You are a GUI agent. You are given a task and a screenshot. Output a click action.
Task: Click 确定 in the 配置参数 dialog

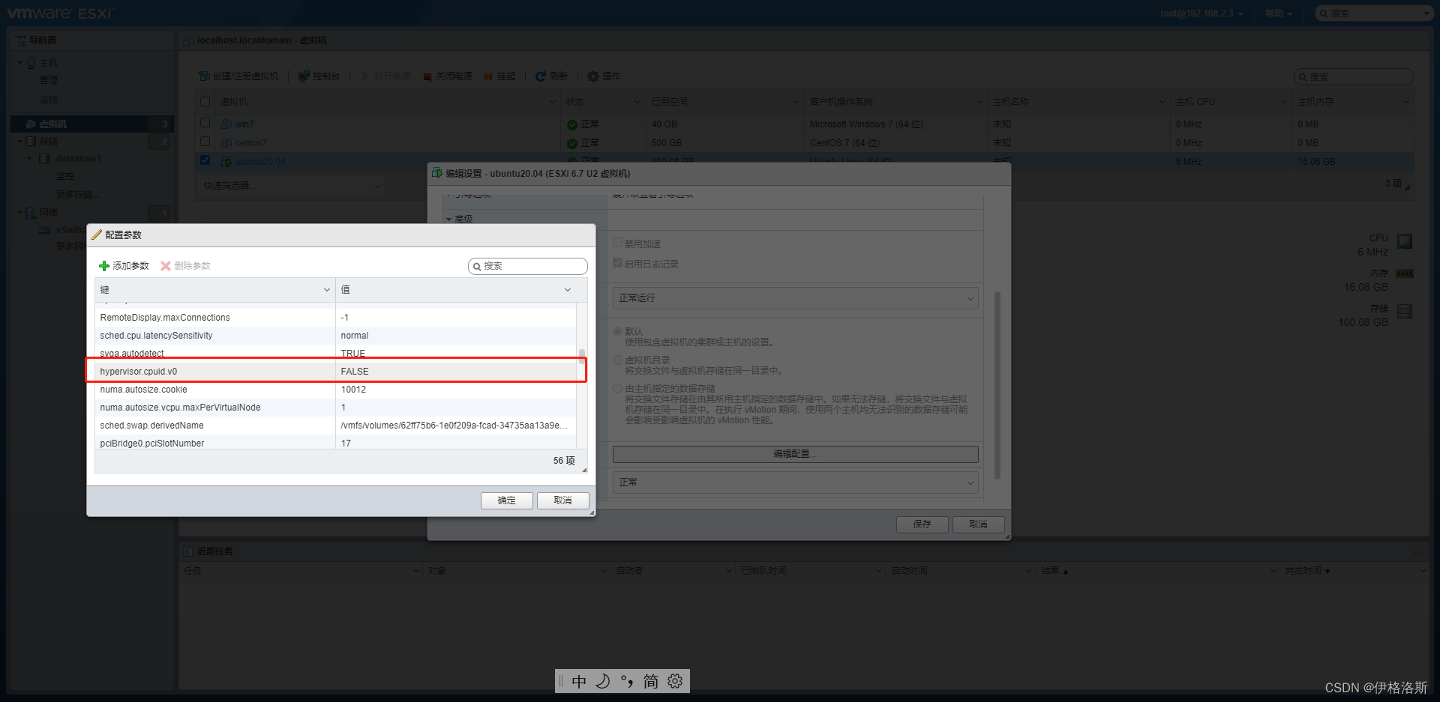[507, 500]
